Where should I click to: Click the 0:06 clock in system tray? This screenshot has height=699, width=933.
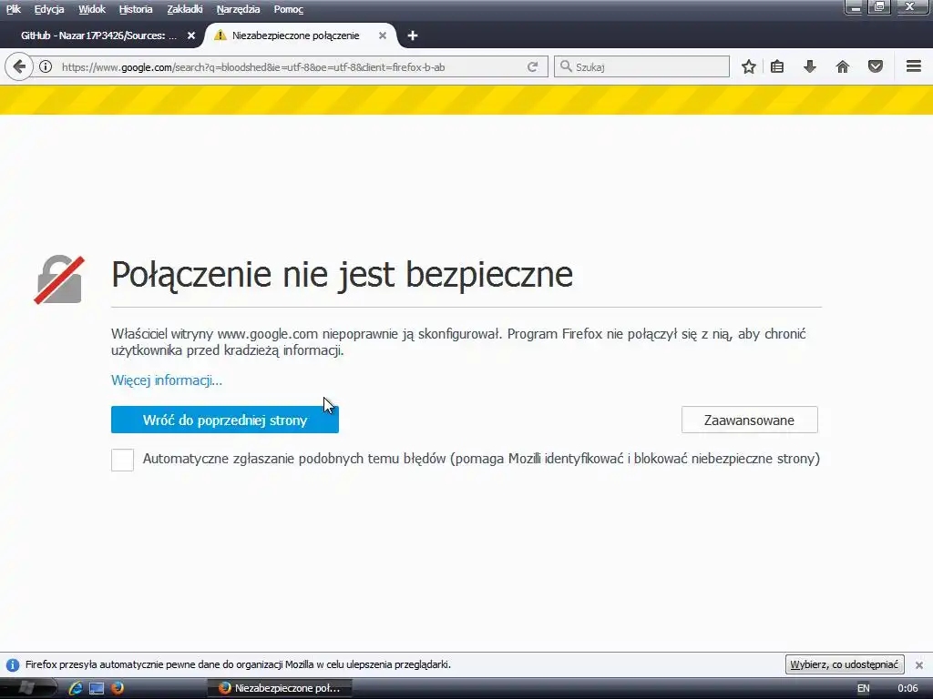click(x=907, y=688)
